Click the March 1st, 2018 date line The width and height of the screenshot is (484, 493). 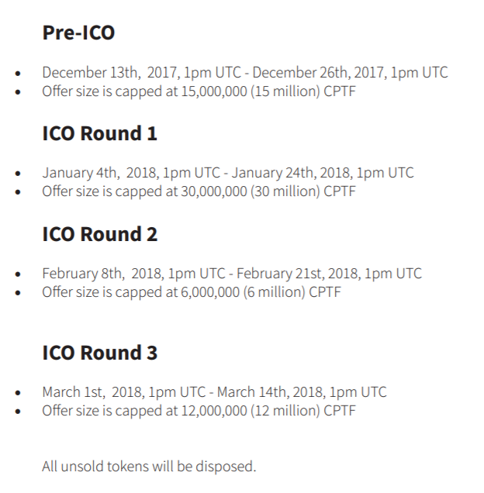[x=214, y=392]
